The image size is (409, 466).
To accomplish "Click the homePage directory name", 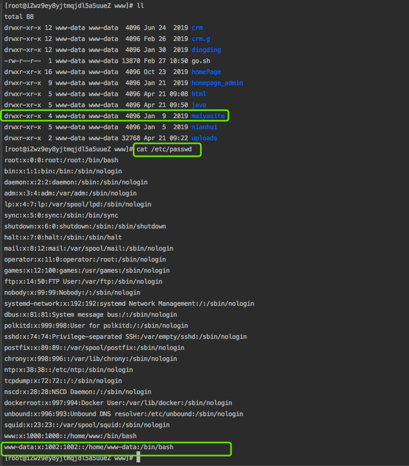I will [206, 72].
